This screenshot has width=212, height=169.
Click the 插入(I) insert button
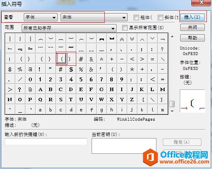(192, 17)
